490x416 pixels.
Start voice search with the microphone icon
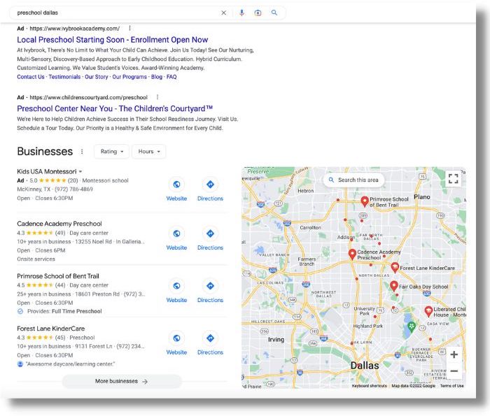pos(241,13)
